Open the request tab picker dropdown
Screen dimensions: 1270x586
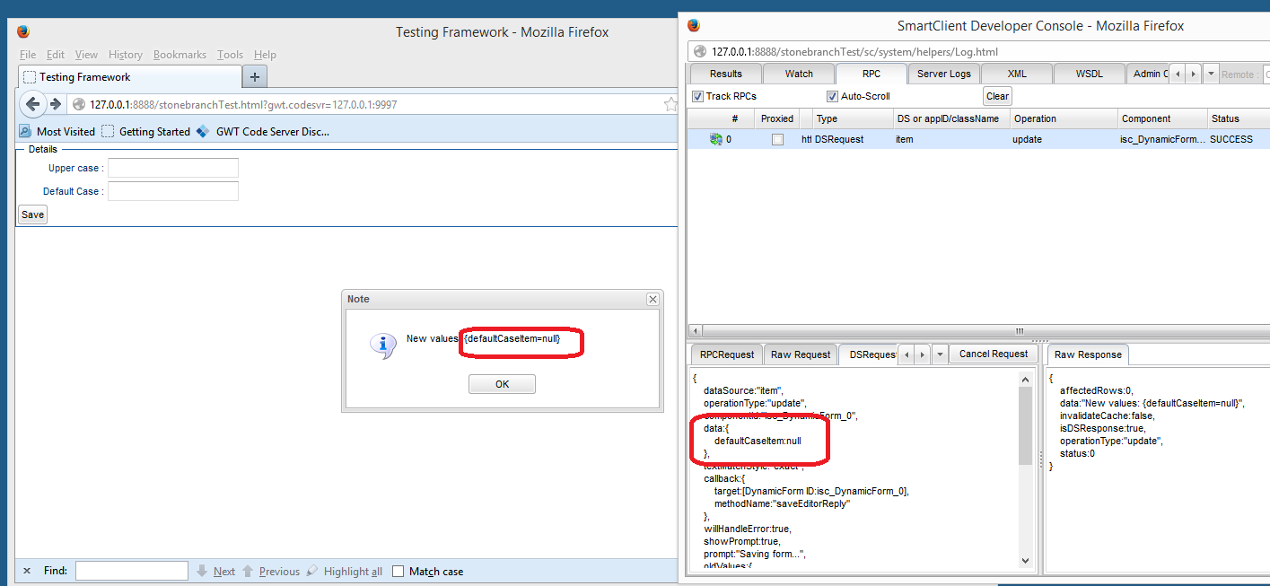click(940, 354)
